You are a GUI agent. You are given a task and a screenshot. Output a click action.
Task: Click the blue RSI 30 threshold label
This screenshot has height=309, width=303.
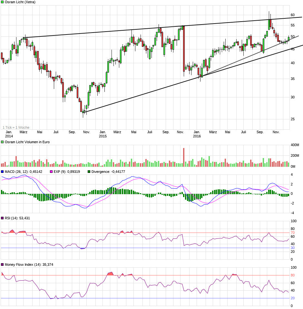293,248
